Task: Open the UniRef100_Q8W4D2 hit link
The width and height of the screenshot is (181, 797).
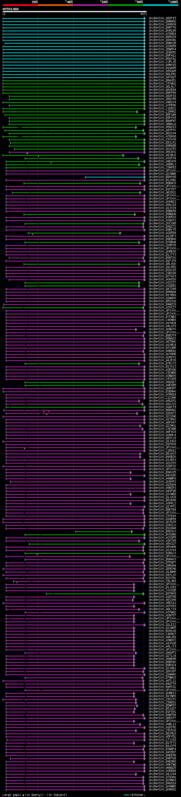Action: 162,22
